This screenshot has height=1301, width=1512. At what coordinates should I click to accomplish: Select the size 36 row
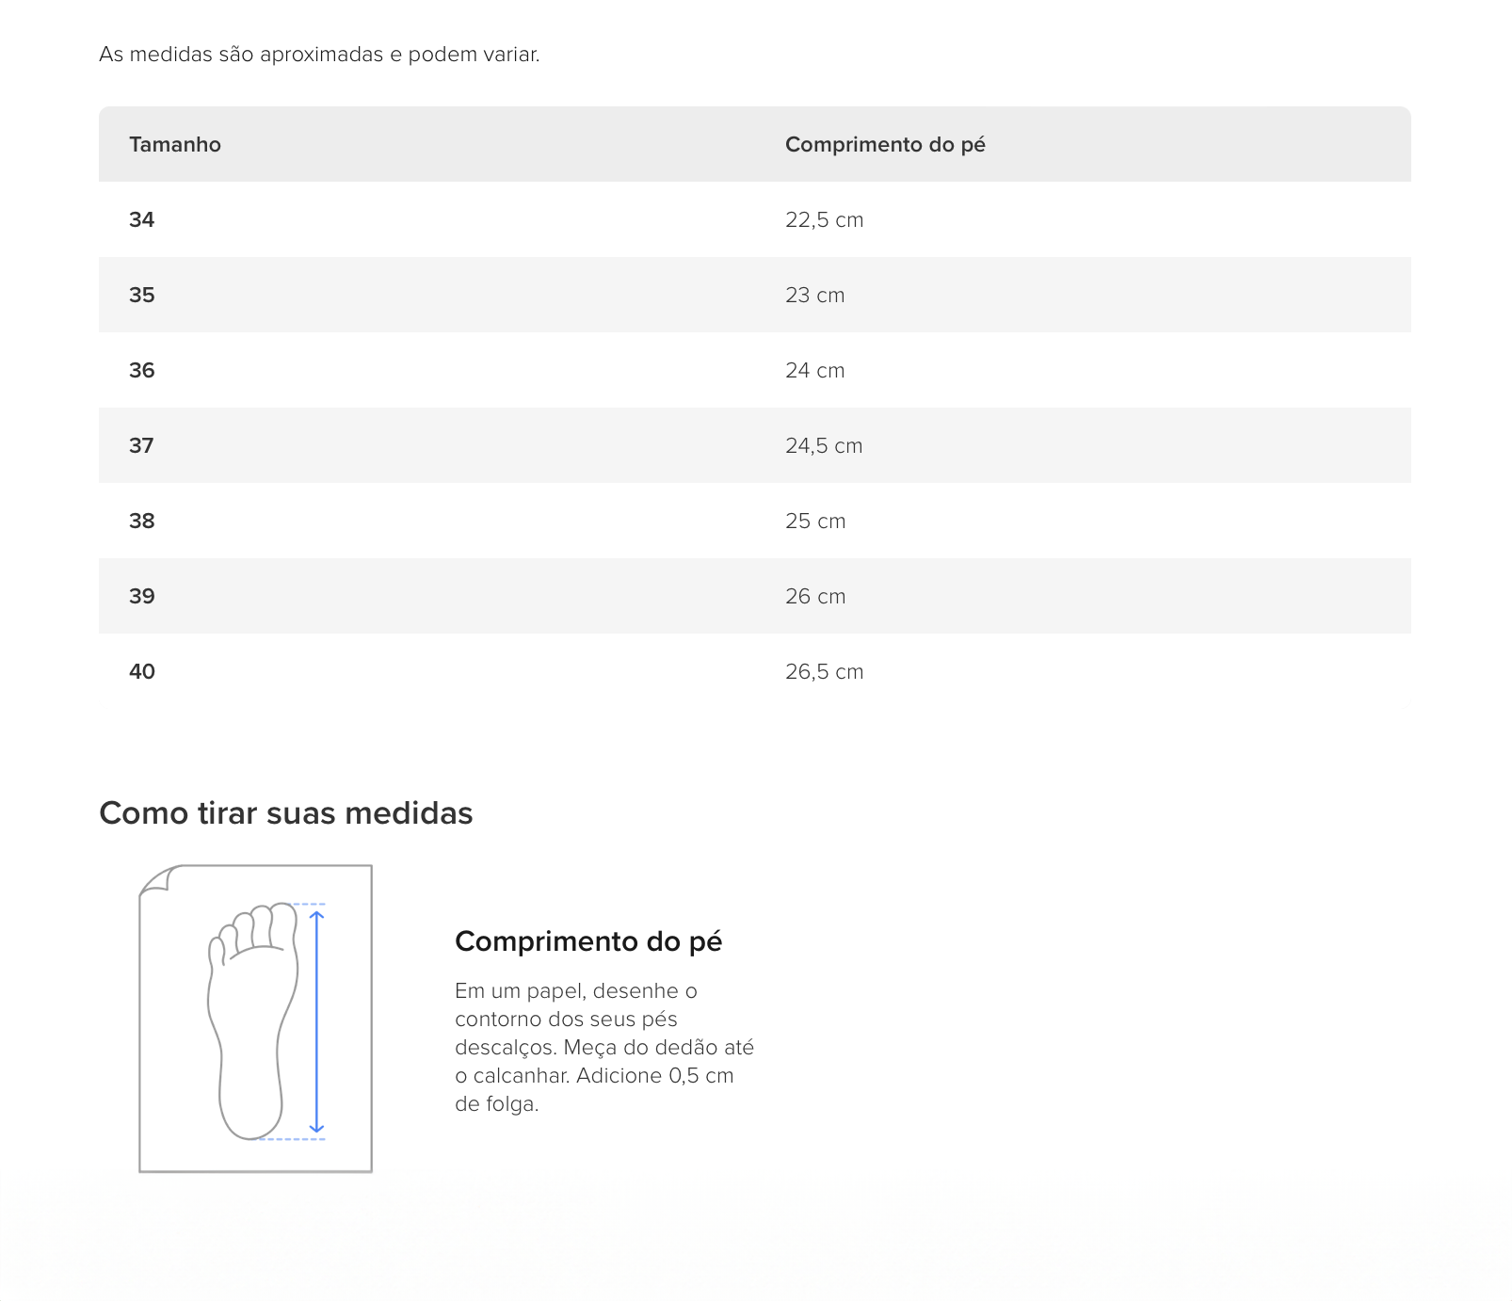754,370
